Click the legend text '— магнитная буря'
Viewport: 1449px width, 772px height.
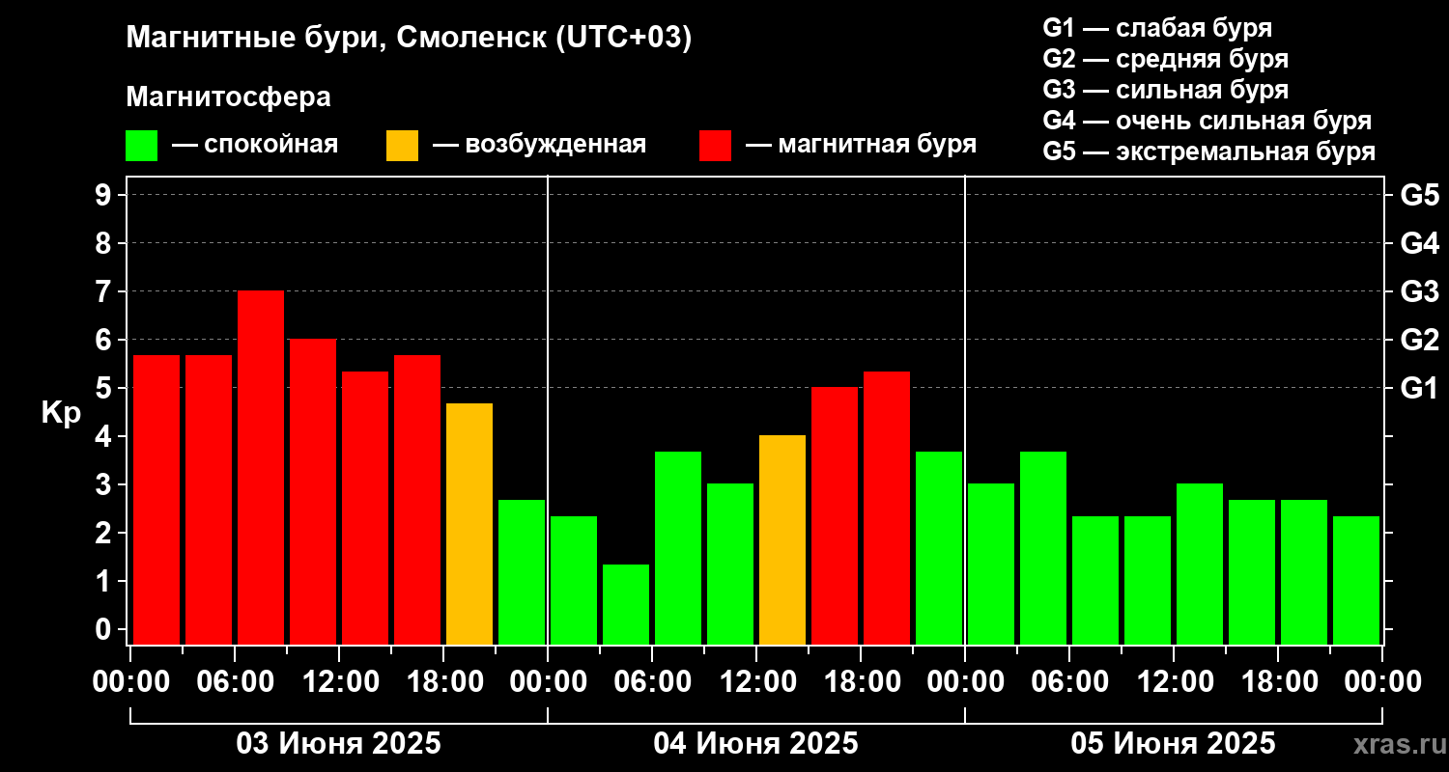(861, 145)
